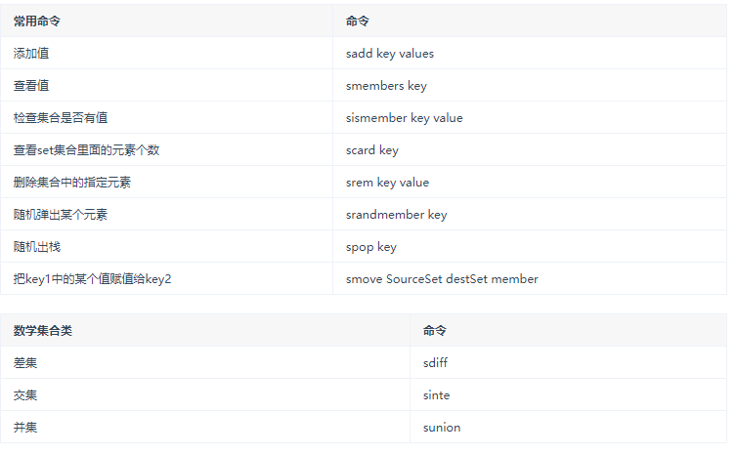The image size is (737, 454).
Task: Select the 'sunion' command
Action: pos(442,428)
